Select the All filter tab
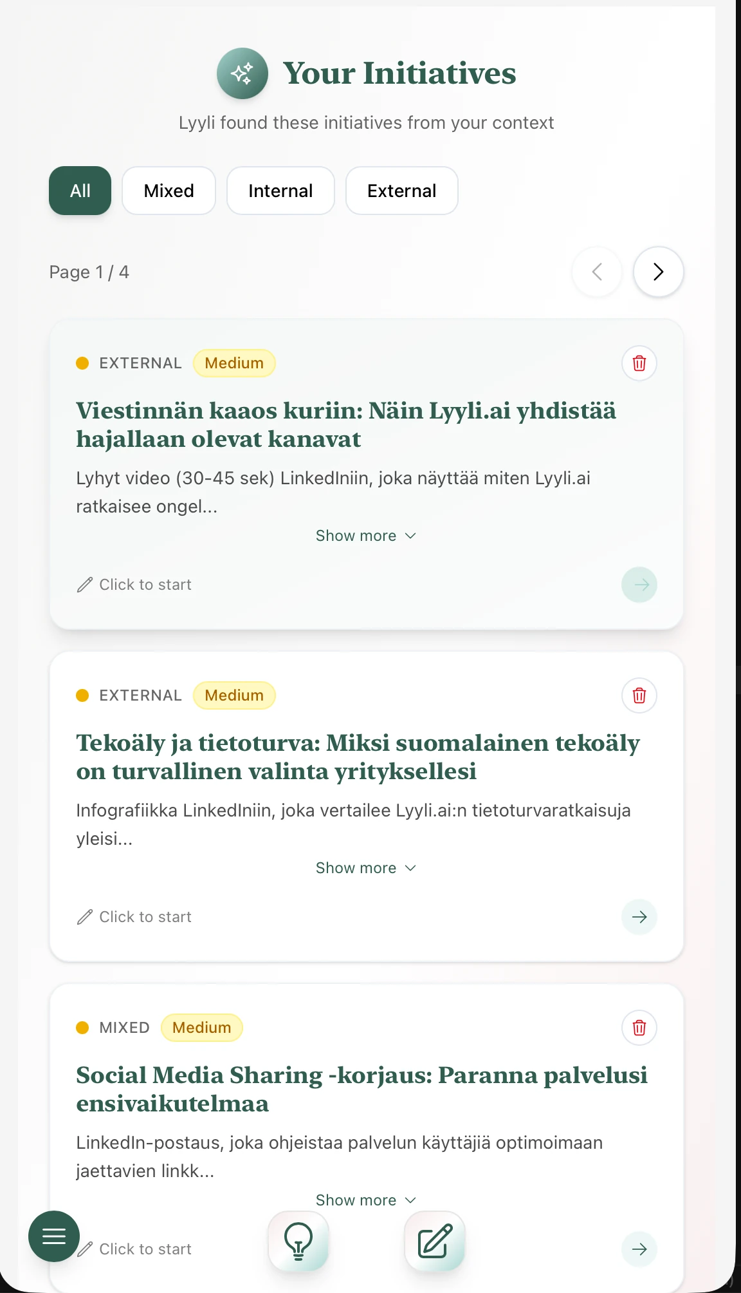This screenshot has height=1293, width=741. pyautogui.click(x=80, y=191)
